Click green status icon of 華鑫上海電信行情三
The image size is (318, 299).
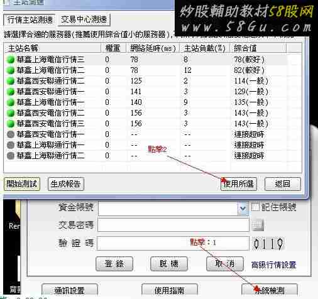coord(10,60)
